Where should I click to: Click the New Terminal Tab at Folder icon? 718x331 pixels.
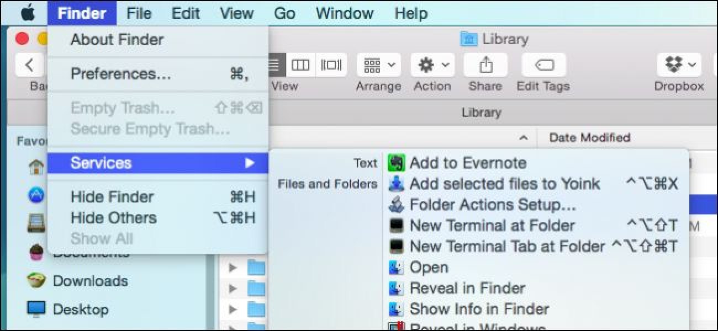click(x=397, y=247)
